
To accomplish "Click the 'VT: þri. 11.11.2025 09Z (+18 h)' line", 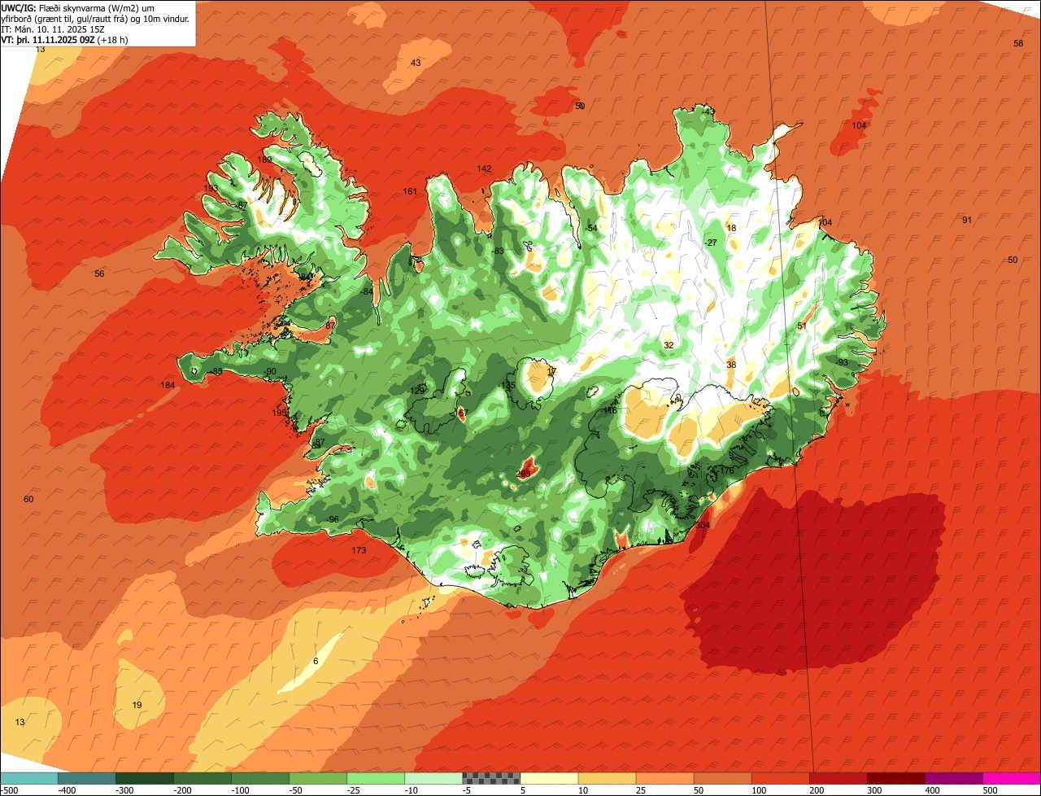I will coord(64,39).
